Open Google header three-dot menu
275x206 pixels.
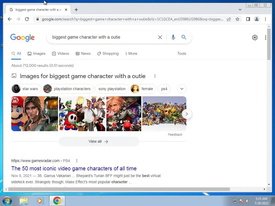265,38
